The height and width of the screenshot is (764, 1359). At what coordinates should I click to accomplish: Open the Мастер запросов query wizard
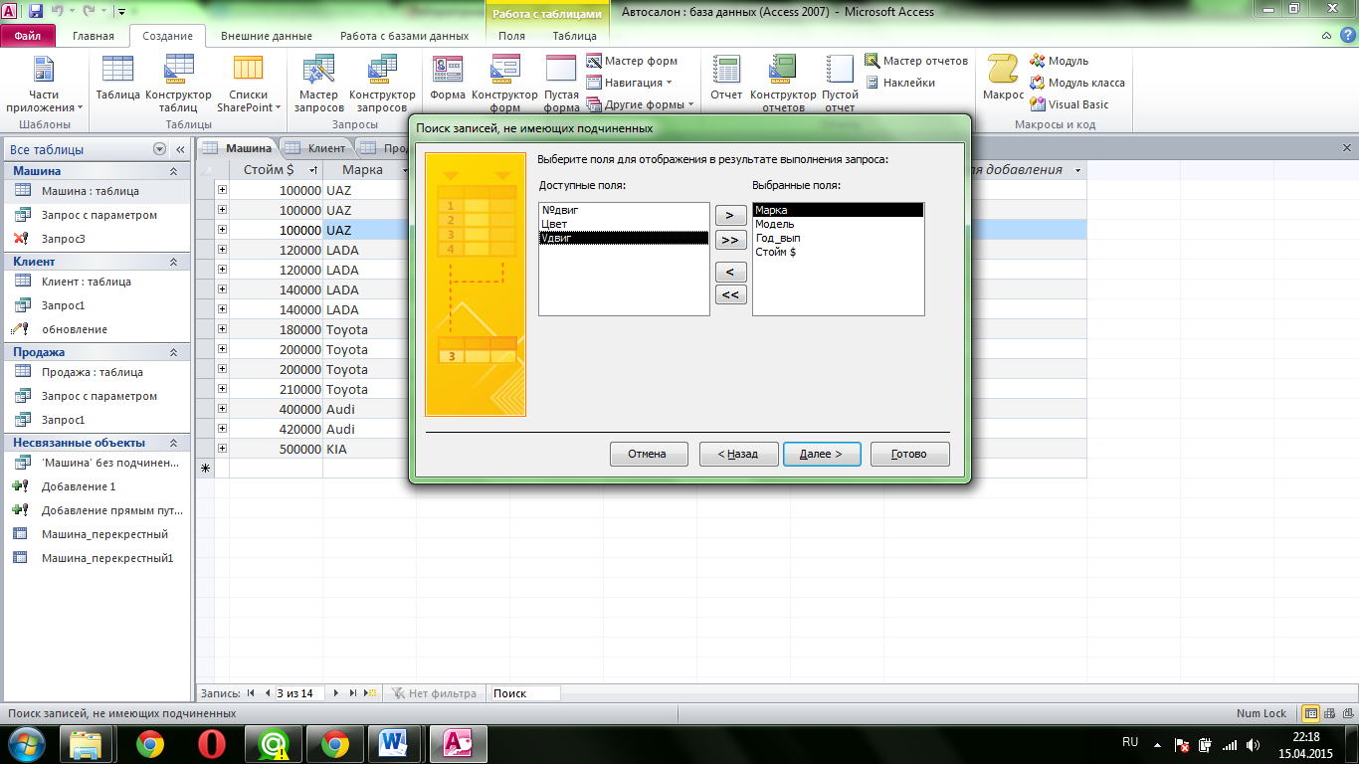tap(319, 84)
